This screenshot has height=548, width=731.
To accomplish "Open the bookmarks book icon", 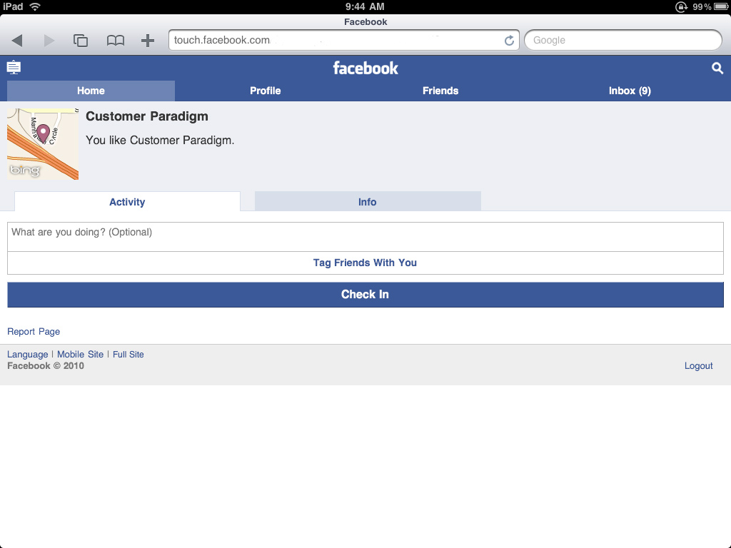I will click(115, 41).
